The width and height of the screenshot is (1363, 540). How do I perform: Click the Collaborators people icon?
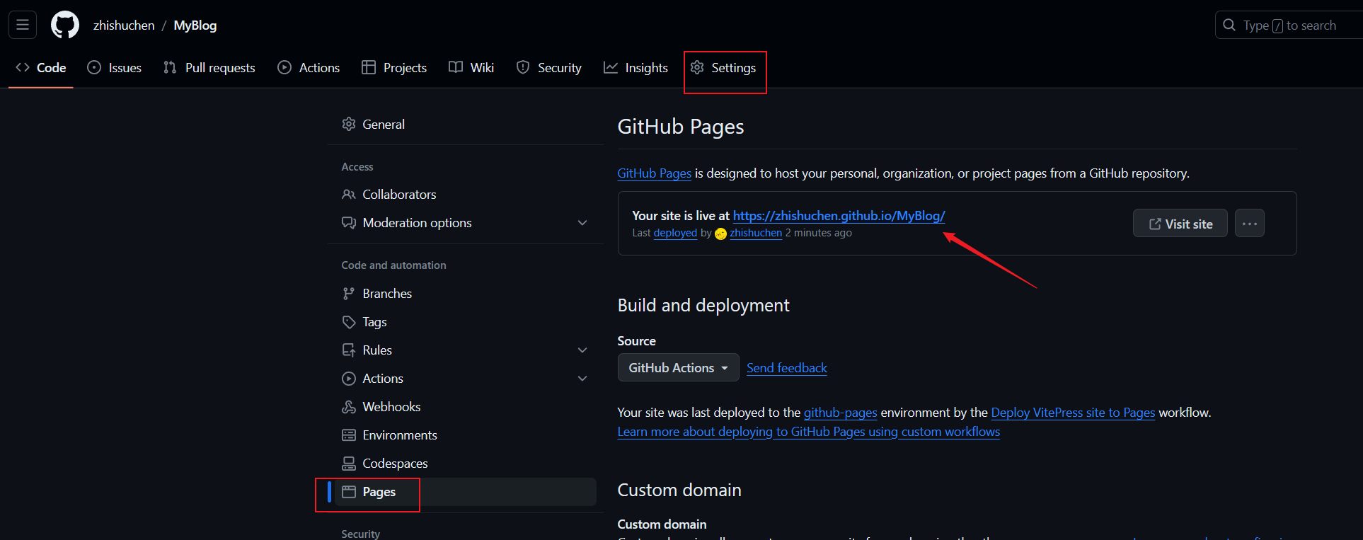click(349, 195)
